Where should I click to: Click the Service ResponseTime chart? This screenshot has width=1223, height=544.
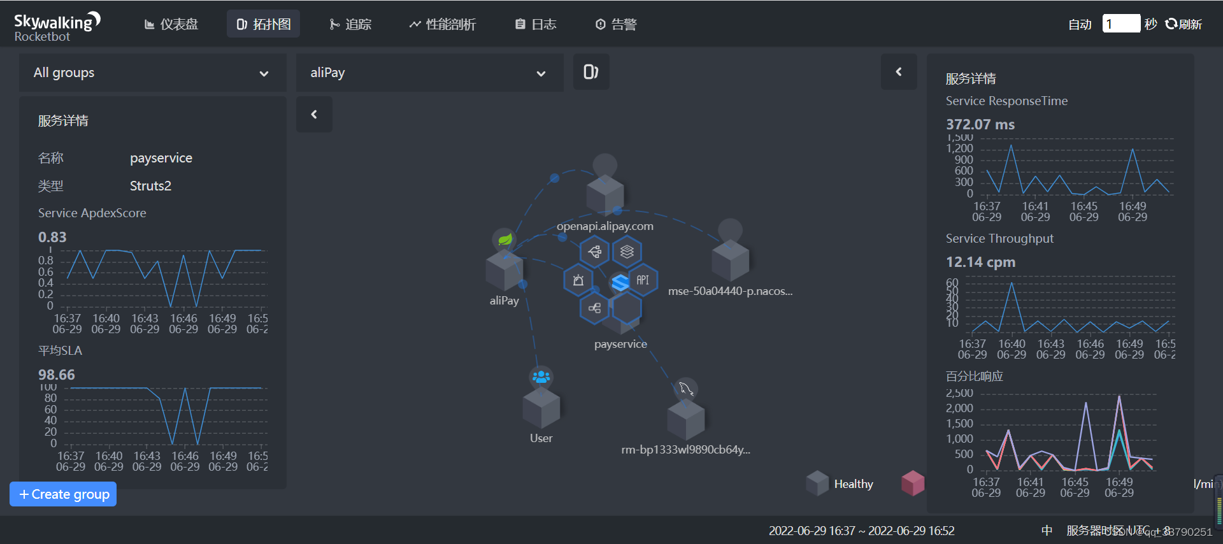[x=1061, y=178]
